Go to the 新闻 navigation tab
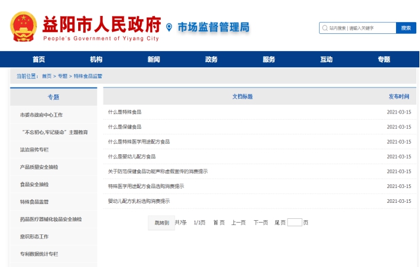The image size is (420, 267). tap(154, 59)
